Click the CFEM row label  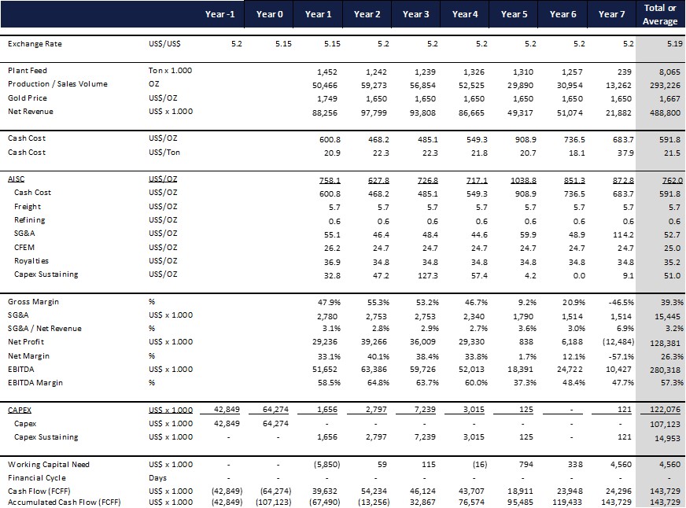(25, 247)
